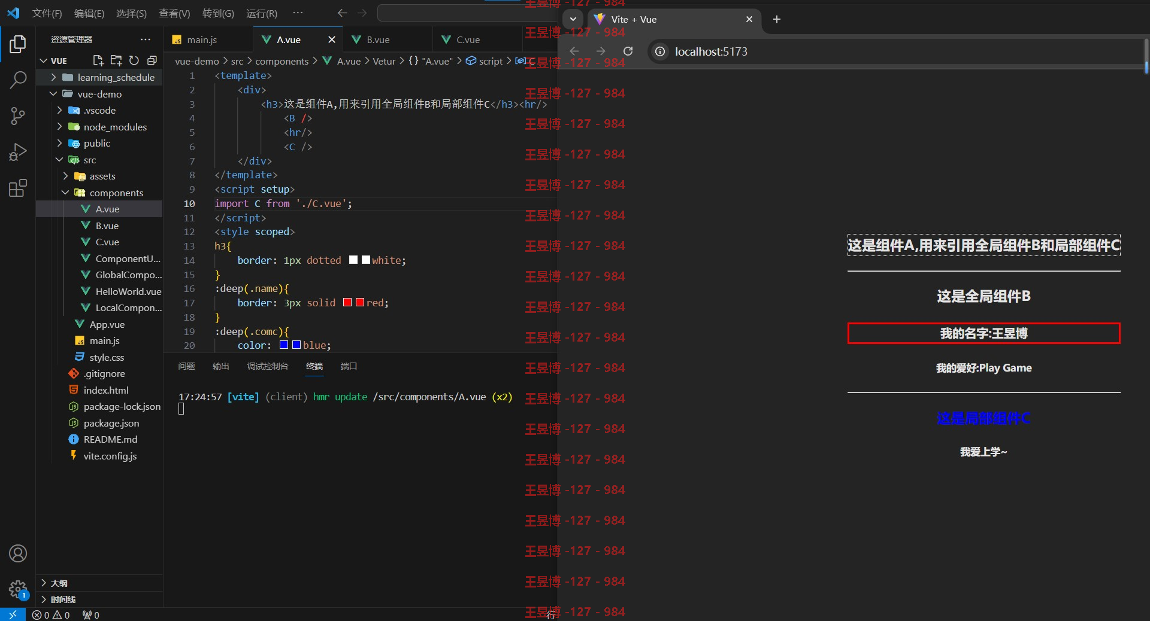Go back in VS Code navigation
The image size is (1150, 621).
point(343,13)
